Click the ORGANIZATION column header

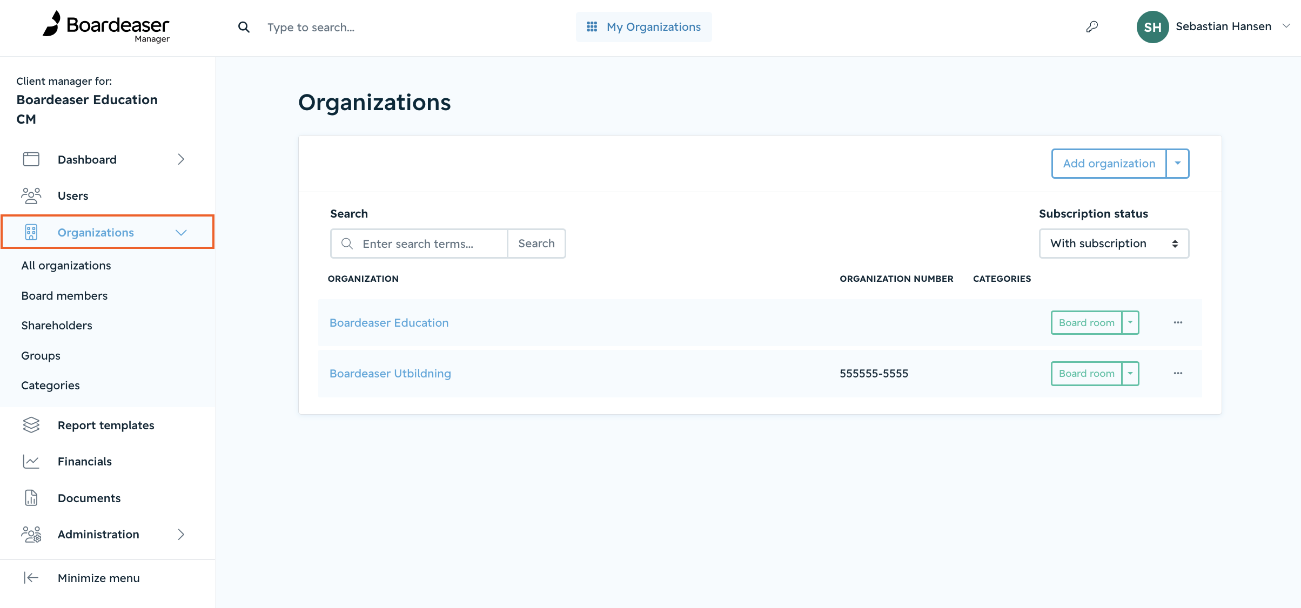(x=363, y=279)
